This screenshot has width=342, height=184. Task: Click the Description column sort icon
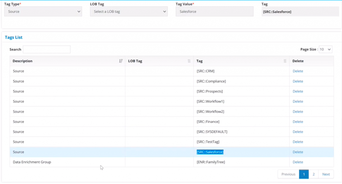coord(121,61)
